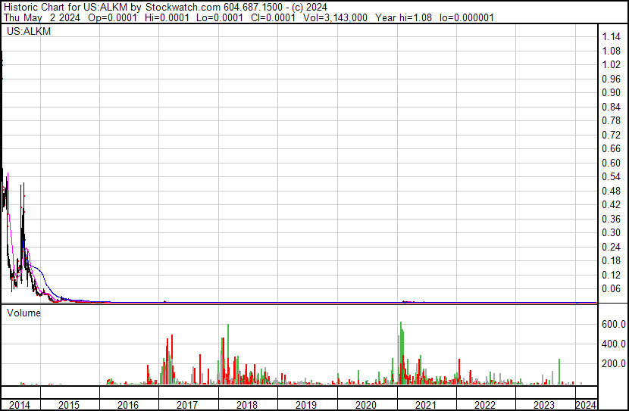Image resolution: width=629 pixels, height=411 pixels.
Task: Select the 2017 year label
Action: pos(187,405)
